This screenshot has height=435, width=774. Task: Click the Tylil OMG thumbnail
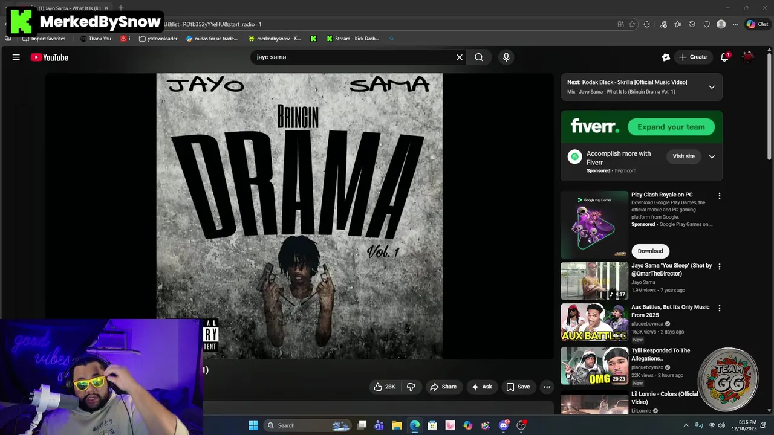[x=594, y=366]
